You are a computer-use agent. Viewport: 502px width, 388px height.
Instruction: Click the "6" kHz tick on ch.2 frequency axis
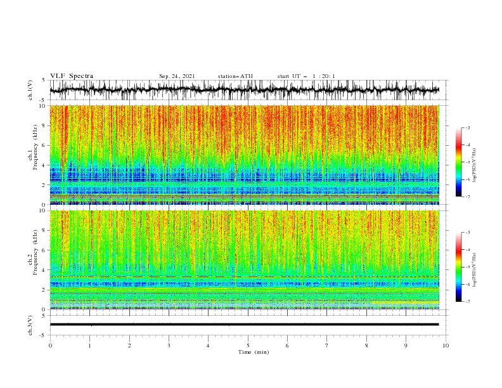(44, 250)
